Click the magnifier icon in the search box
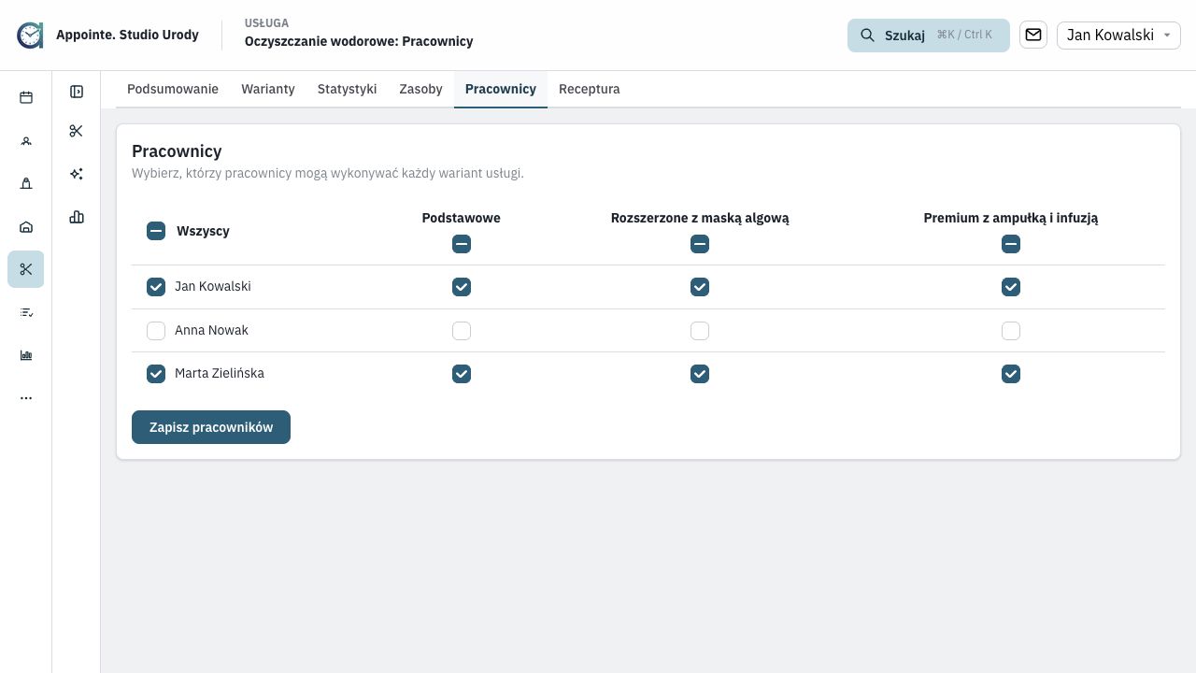The height and width of the screenshot is (673, 1196). [x=867, y=36]
